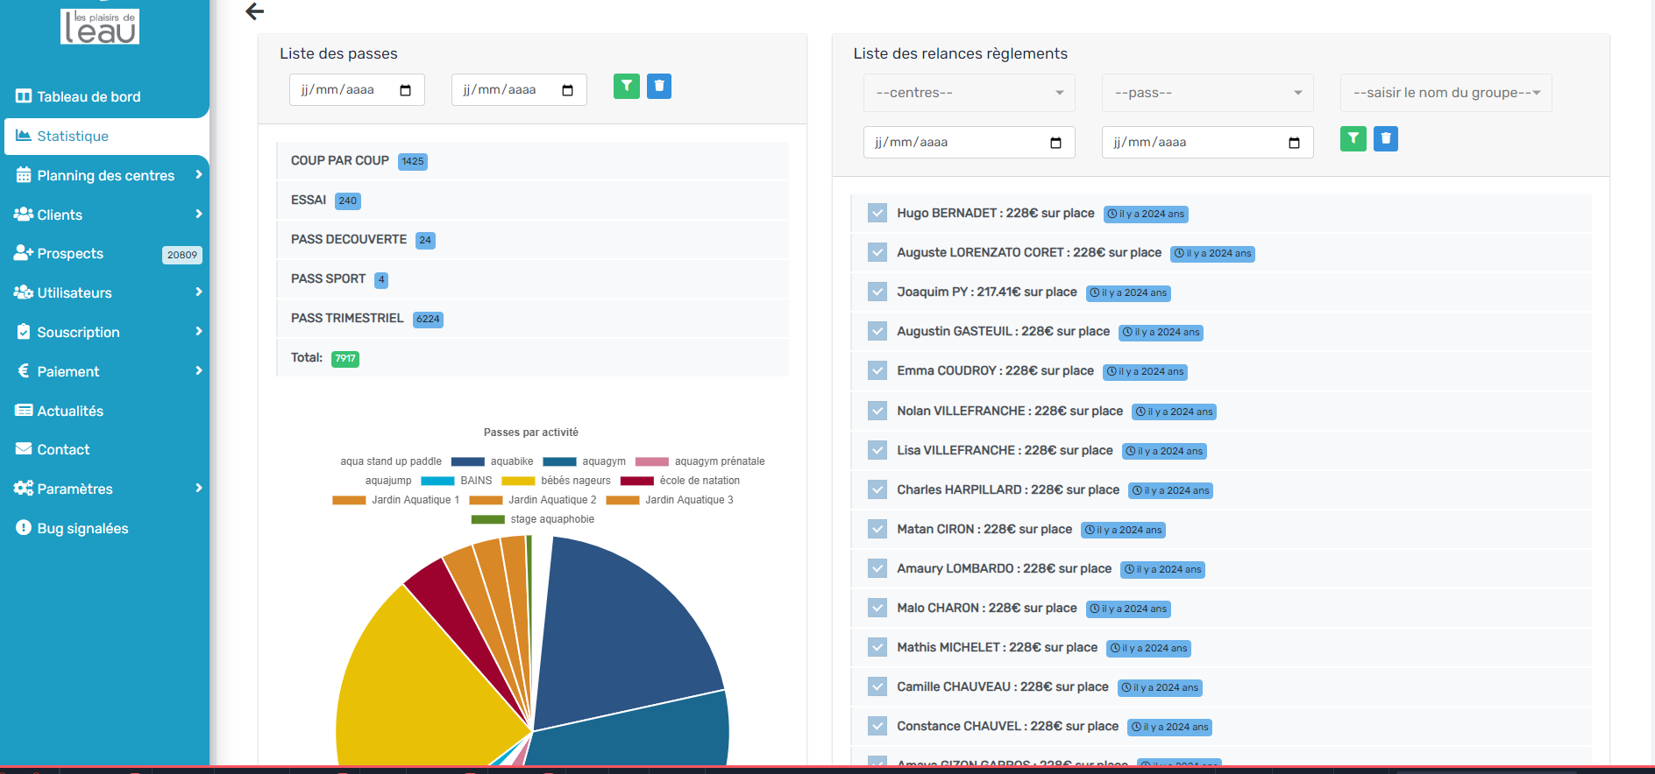Screen dimensions: 1655x774
Task: Apply the green filter in relances règlements
Action: pyautogui.click(x=1353, y=138)
